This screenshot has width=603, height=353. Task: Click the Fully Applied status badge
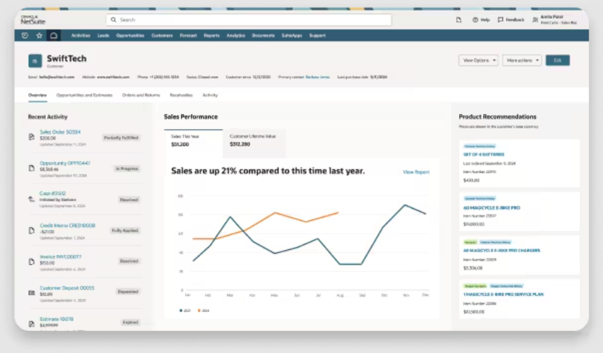click(x=125, y=230)
